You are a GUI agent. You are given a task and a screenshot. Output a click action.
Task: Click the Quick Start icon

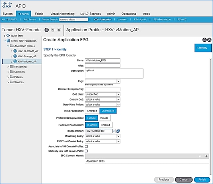point(8,36)
